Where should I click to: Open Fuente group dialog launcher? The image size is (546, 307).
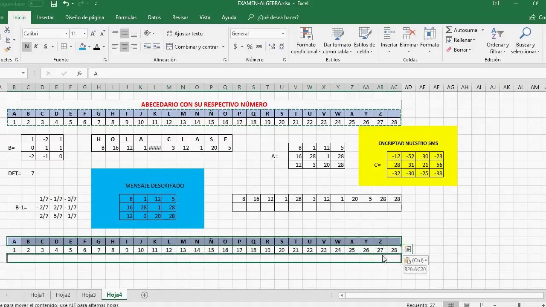point(105,60)
